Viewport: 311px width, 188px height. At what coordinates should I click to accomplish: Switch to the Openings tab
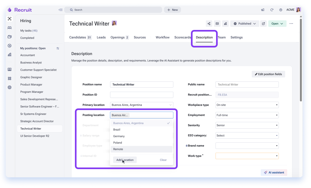pos(120,37)
